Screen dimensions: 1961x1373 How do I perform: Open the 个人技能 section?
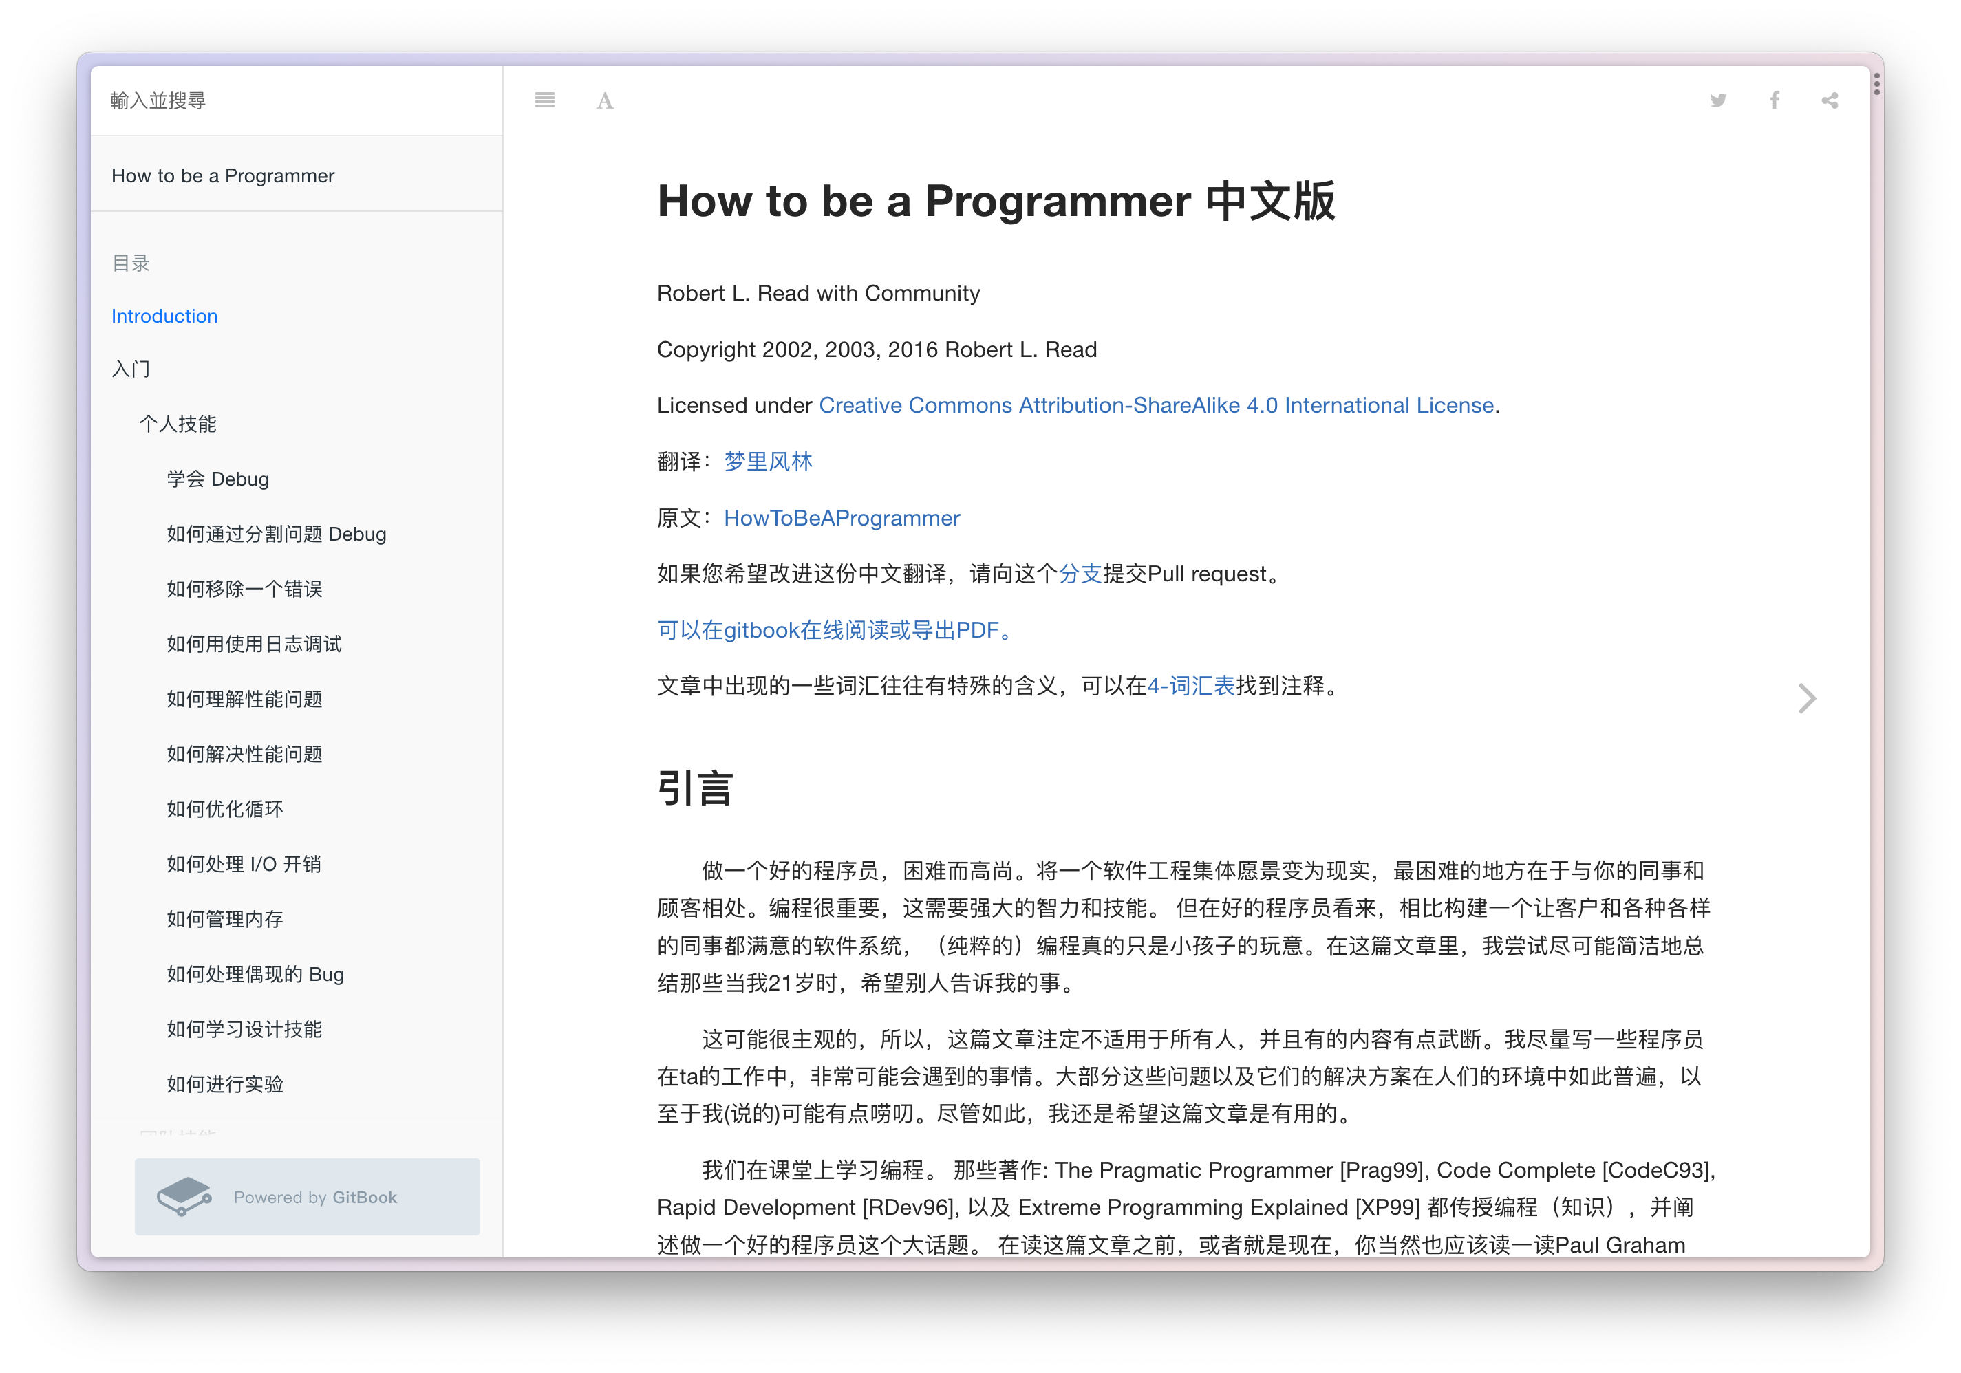point(178,424)
